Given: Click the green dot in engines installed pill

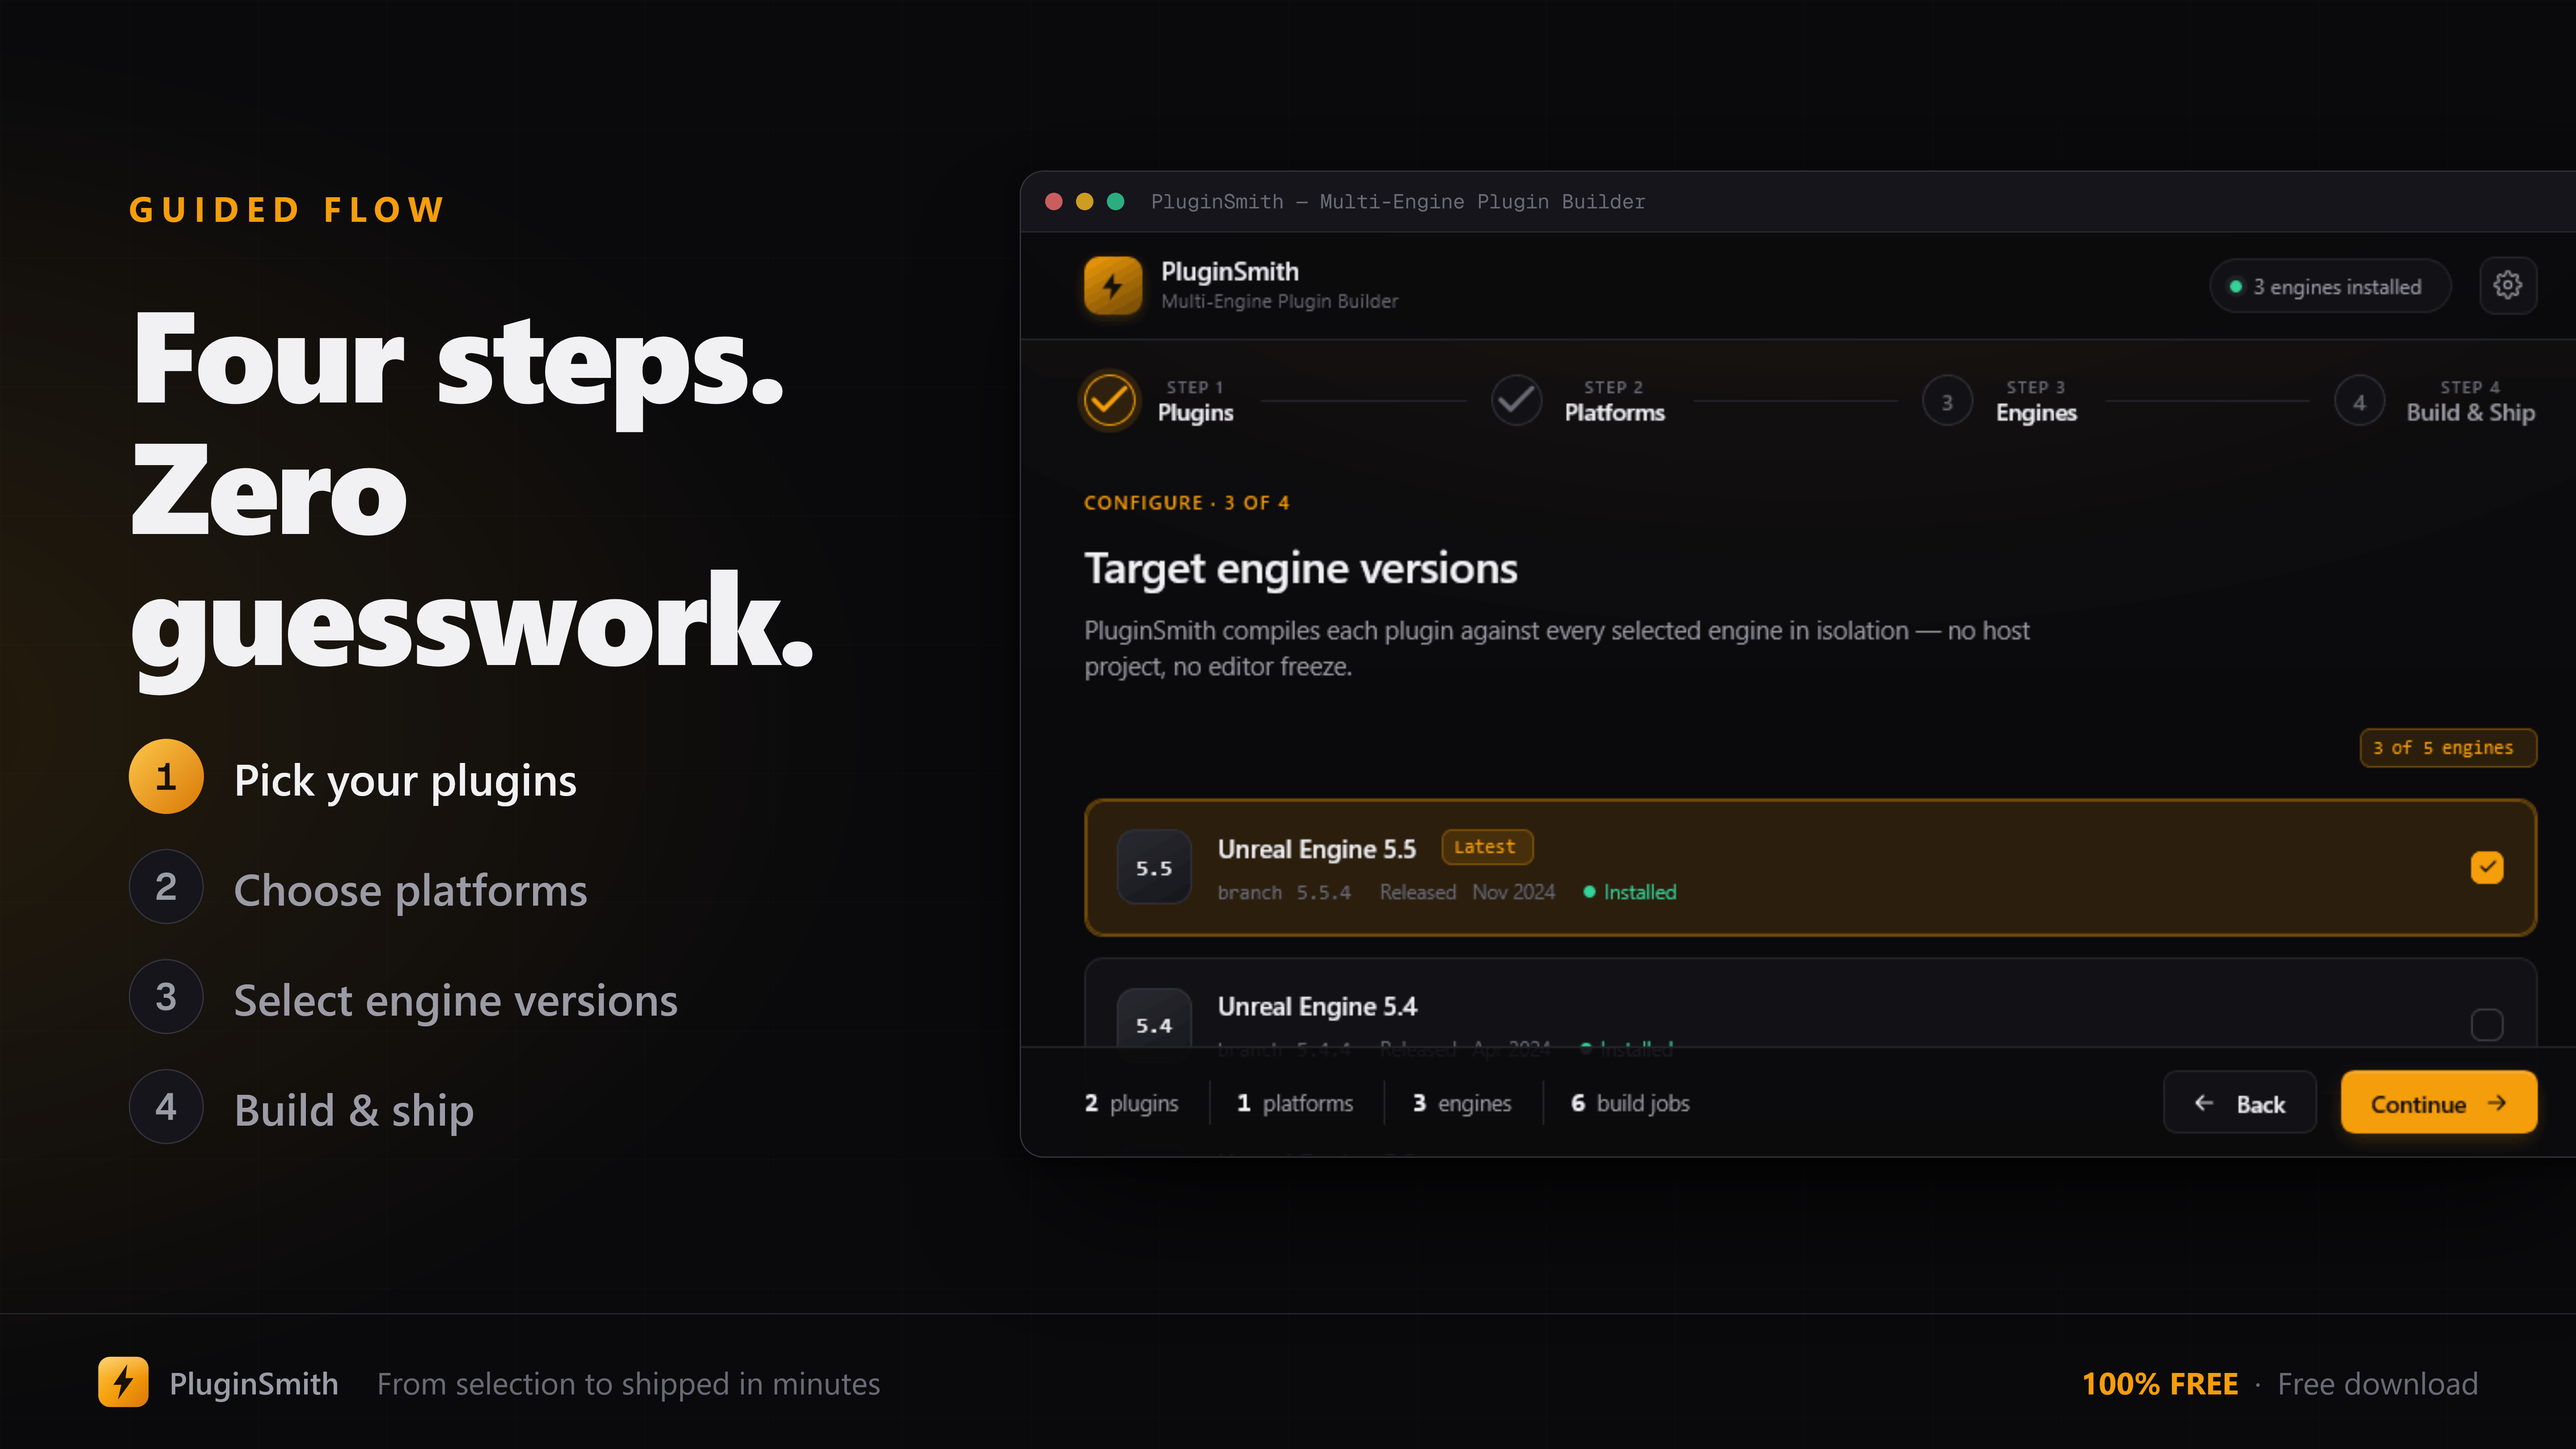Looking at the screenshot, I should point(2236,287).
